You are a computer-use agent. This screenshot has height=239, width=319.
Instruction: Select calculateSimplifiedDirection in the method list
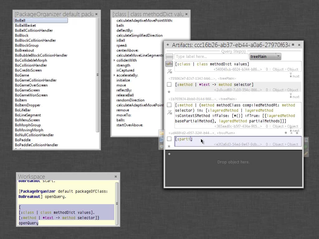click(139, 35)
